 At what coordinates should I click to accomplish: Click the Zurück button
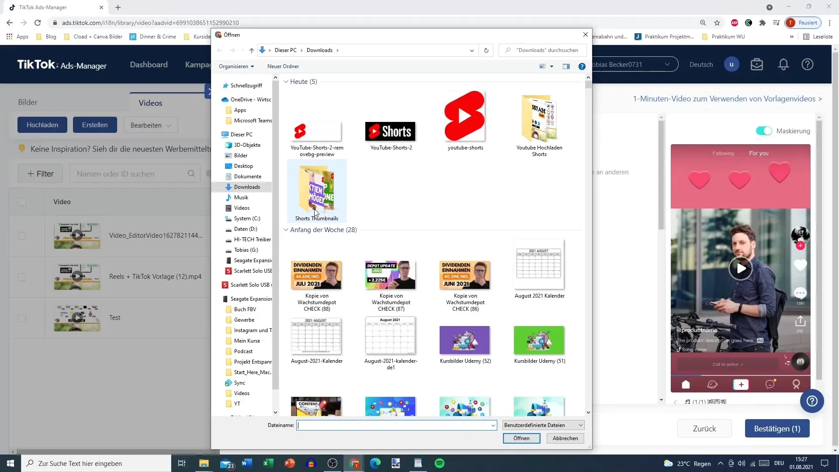(x=704, y=429)
